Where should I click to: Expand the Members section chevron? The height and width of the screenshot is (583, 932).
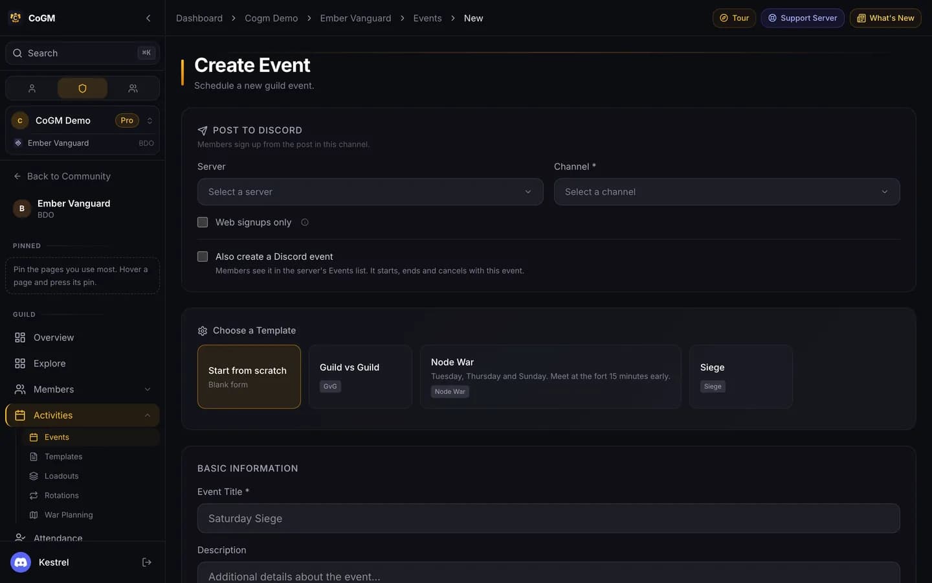[x=148, y=389]
